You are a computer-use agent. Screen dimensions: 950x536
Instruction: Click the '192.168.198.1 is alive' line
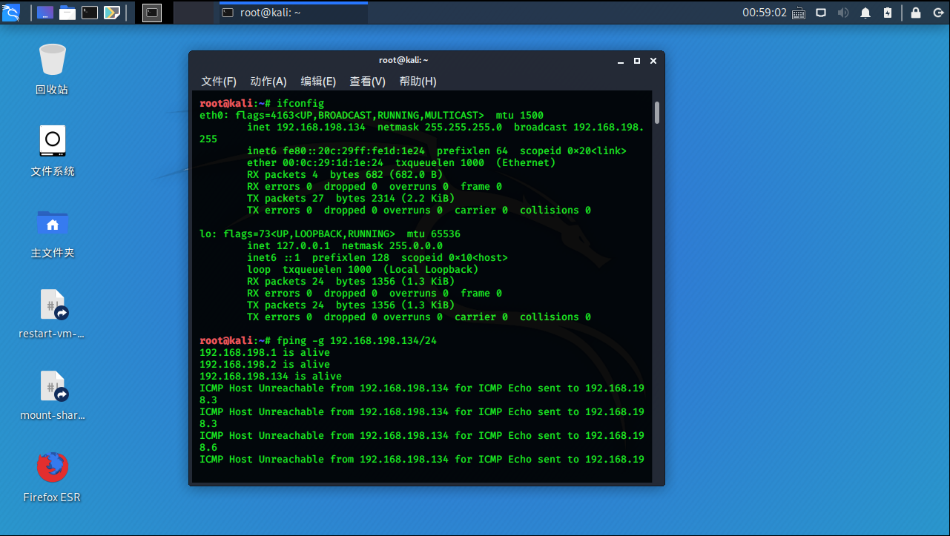coord(265,353)
